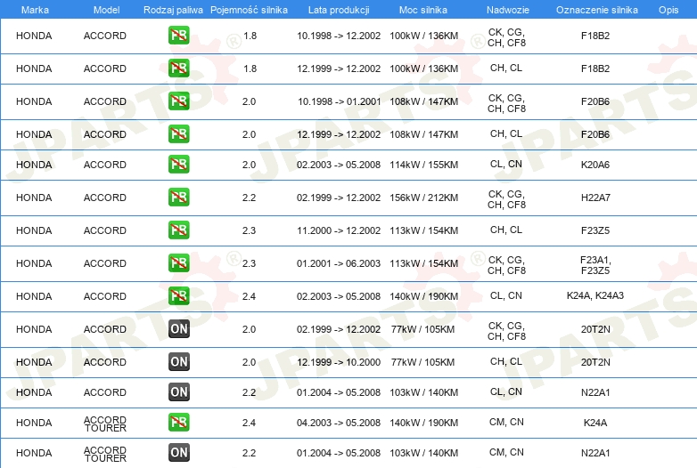697x468 pixels.
Task: Click the Lata produkcji column header
Action: click(x=339, y=10)
